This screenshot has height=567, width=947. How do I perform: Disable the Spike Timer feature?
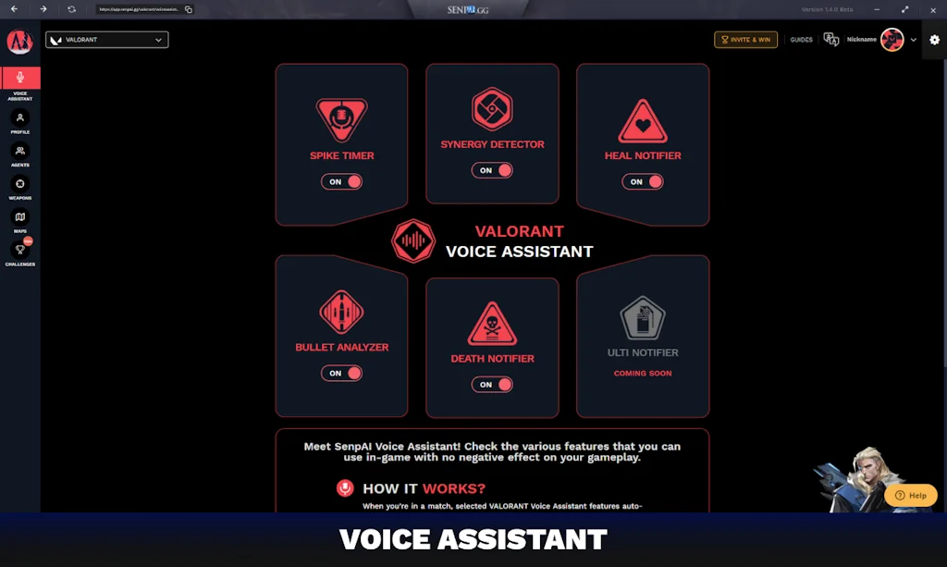[341, 181]
